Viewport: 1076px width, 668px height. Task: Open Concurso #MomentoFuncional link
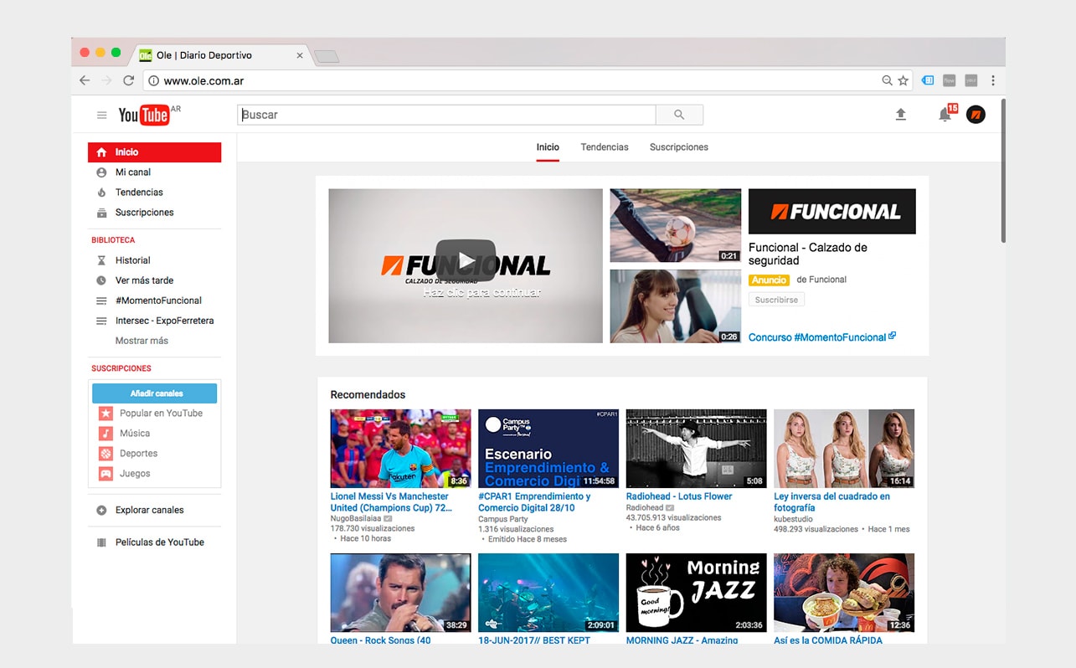coord(822,337)
